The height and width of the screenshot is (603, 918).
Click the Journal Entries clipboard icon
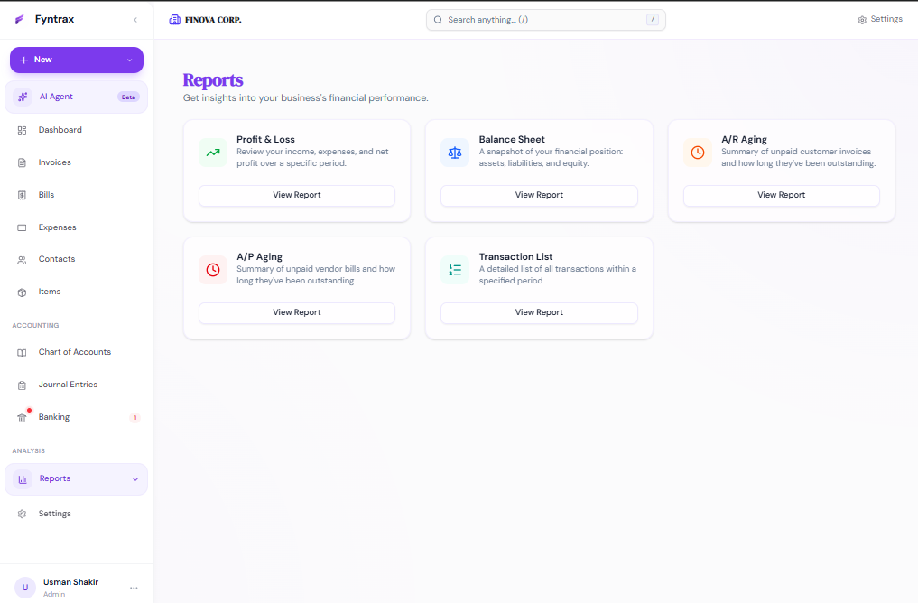pos(22,385)
